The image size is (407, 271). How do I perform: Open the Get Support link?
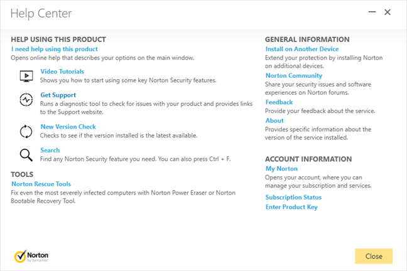(58, 95)
